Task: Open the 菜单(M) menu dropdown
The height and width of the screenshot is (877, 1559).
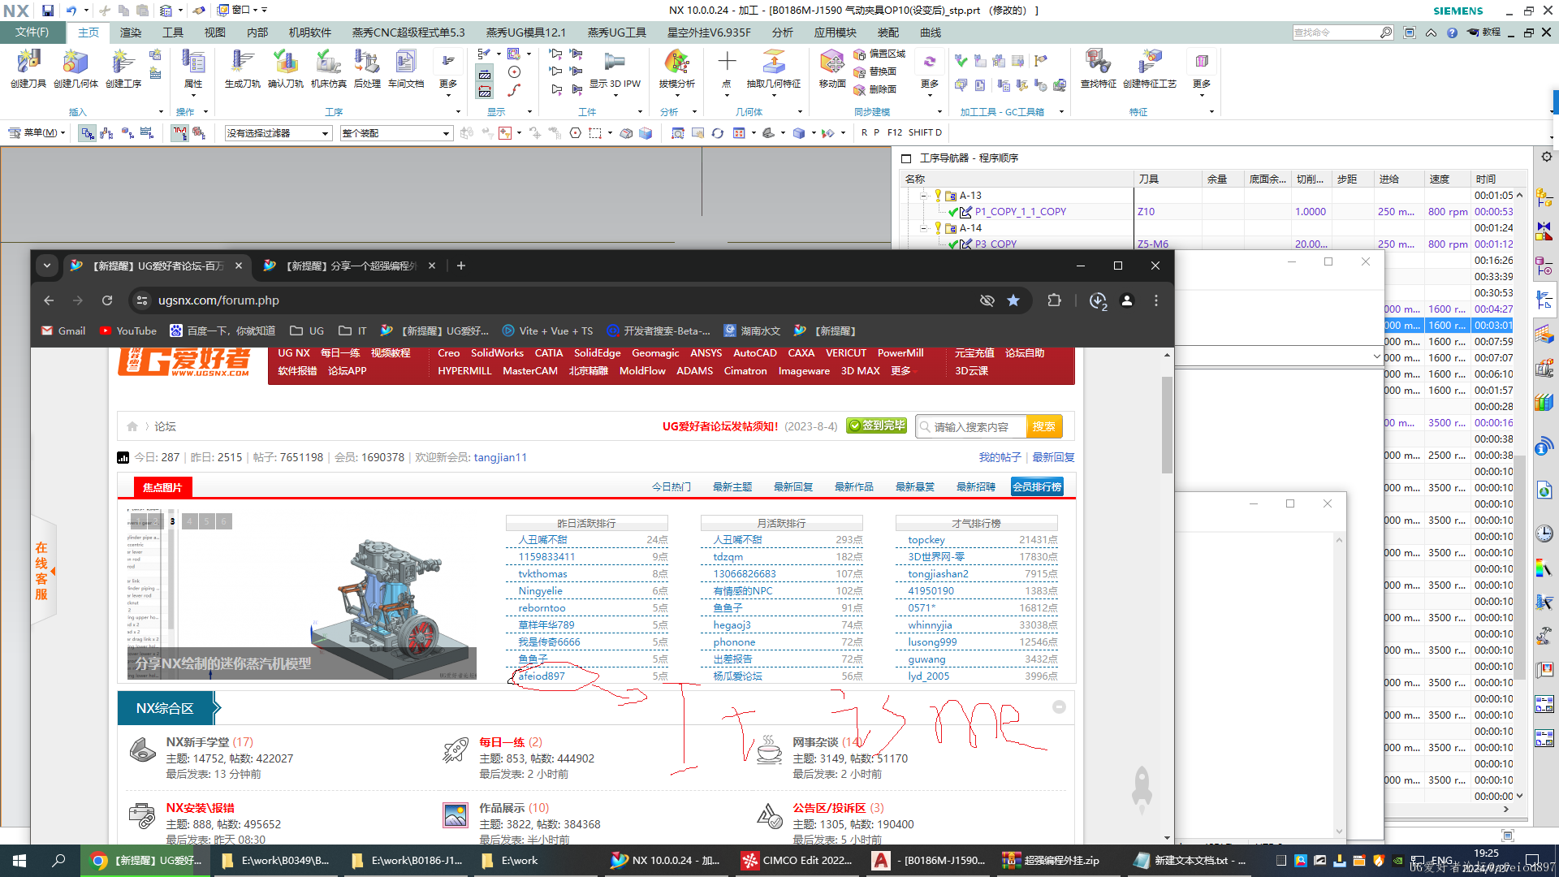Action: coord(37,132)
